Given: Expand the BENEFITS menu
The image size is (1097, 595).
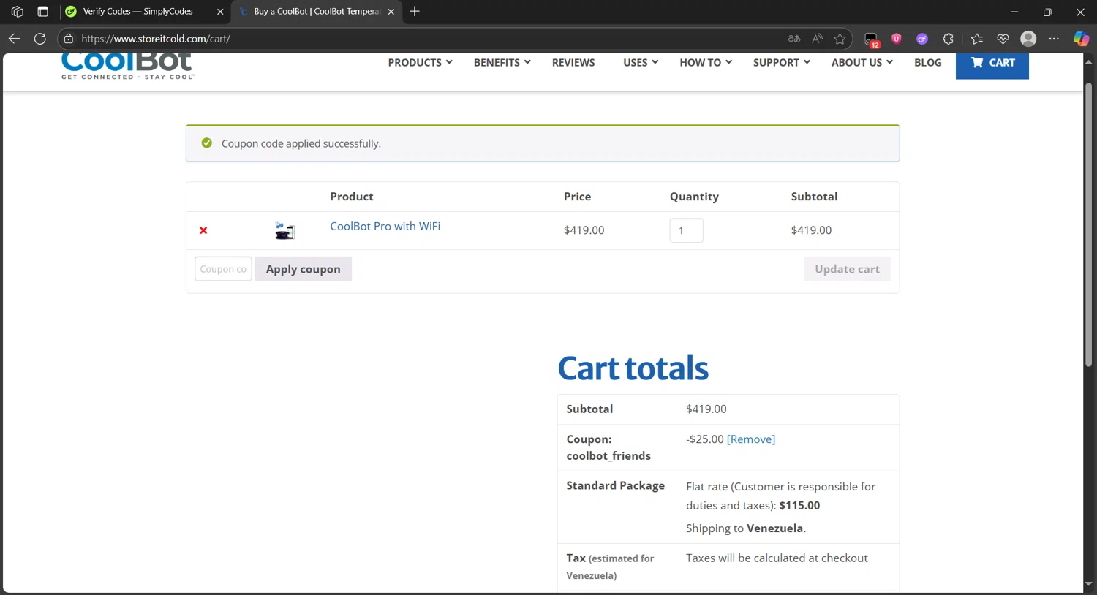Looking at the screenshot, I should [x=502, y=63].
